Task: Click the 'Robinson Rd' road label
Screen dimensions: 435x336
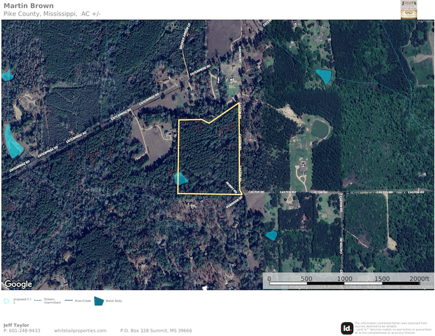Action: coord(234,202)
